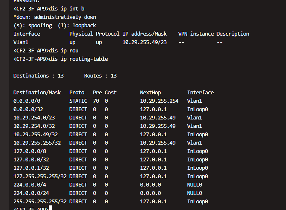Click the "Destination/Mask" column header
The image size is (286, 210).
[x=37, y=93]
